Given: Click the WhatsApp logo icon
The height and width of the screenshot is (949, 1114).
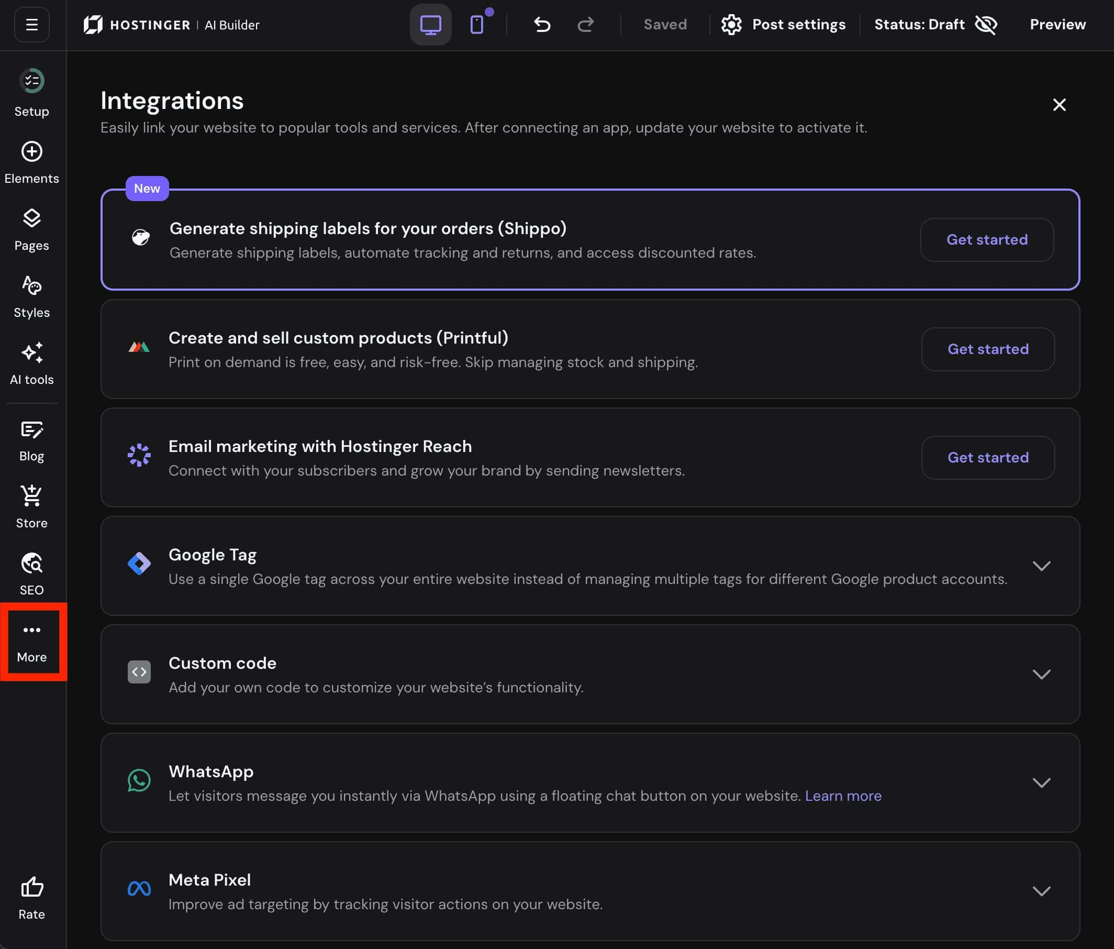Looking at the screenshot, I should [x=139, y=780].
